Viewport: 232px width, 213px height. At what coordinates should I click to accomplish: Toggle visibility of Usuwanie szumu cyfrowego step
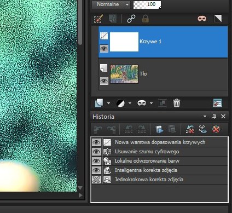[x=96, y=152]
